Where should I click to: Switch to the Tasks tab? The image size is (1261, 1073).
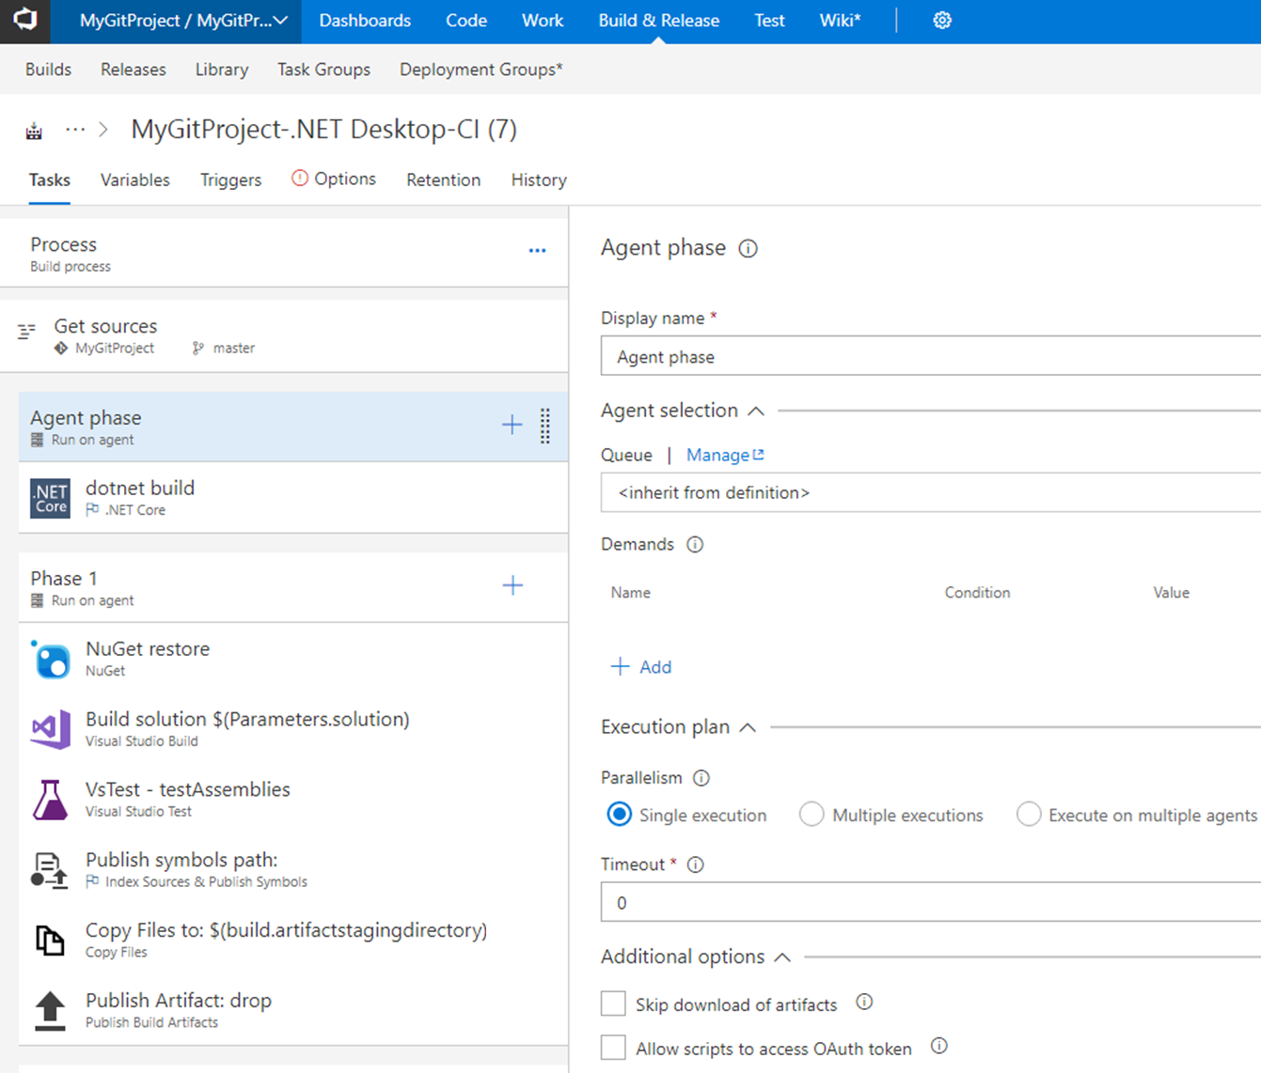point(49,180)
